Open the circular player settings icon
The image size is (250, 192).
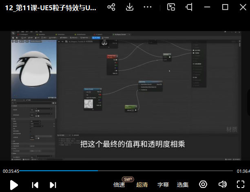click(x=203, y=184)
